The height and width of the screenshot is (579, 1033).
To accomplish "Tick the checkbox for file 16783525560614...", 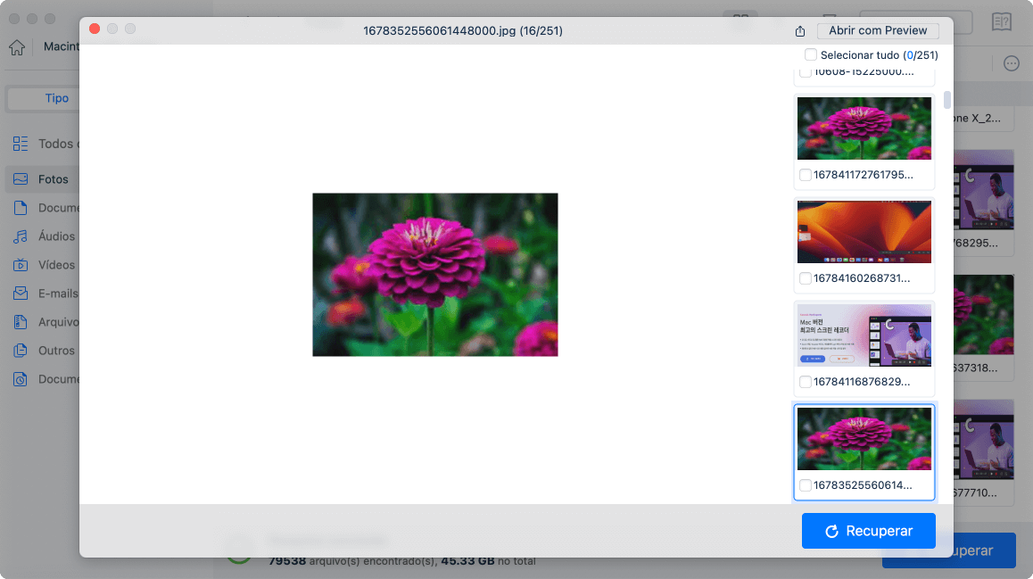I will click(x=805, y=485).
